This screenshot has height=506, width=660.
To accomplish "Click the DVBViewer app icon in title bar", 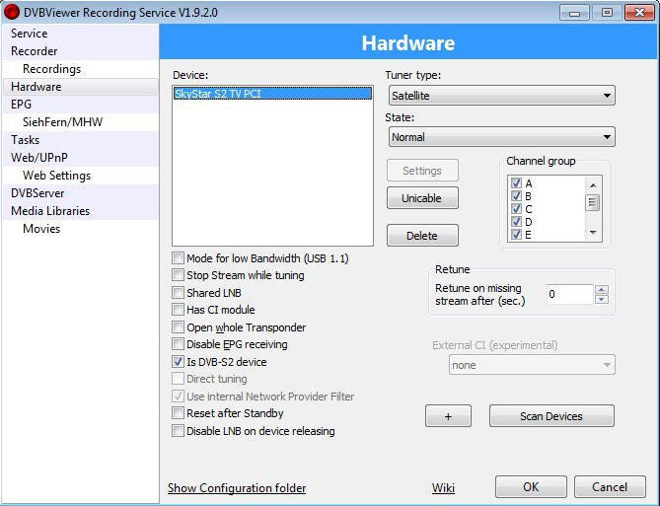I will point(12,12).
